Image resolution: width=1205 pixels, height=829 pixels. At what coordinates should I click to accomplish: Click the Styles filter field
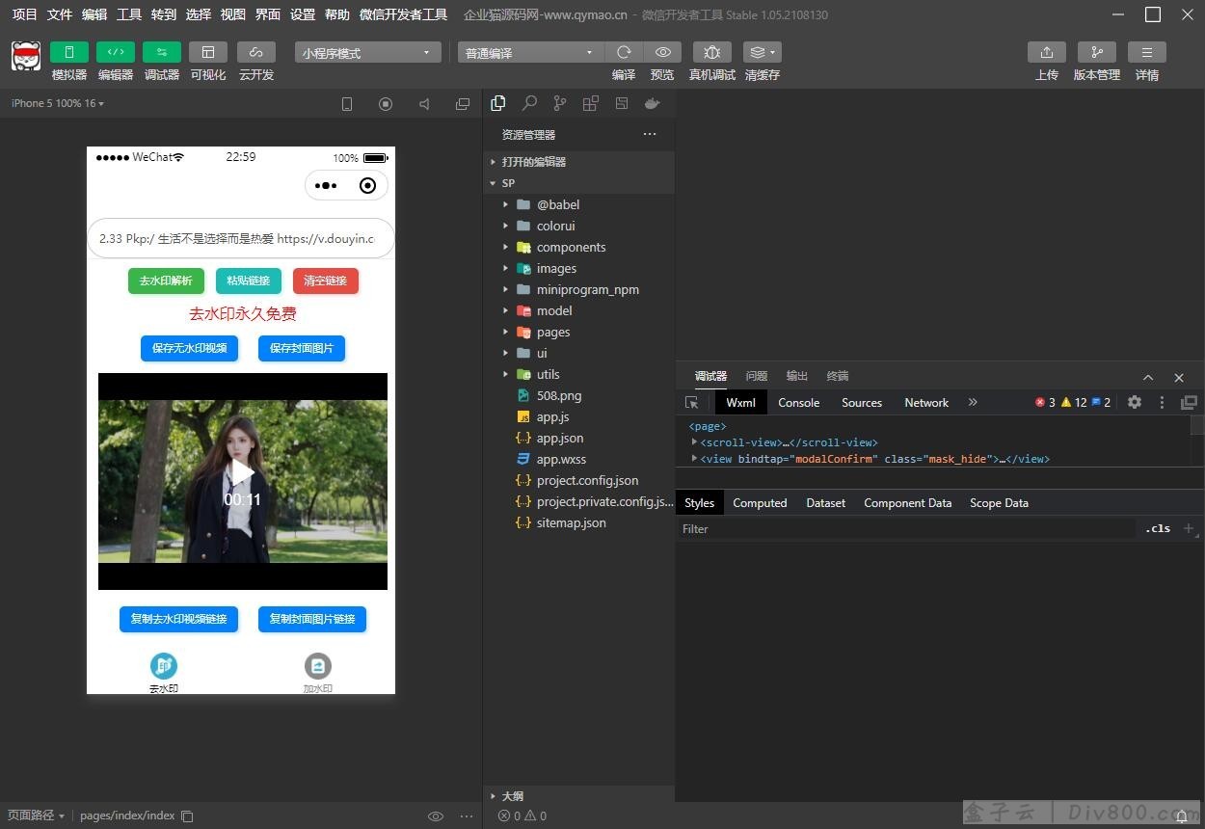click(x=906, y=528)
